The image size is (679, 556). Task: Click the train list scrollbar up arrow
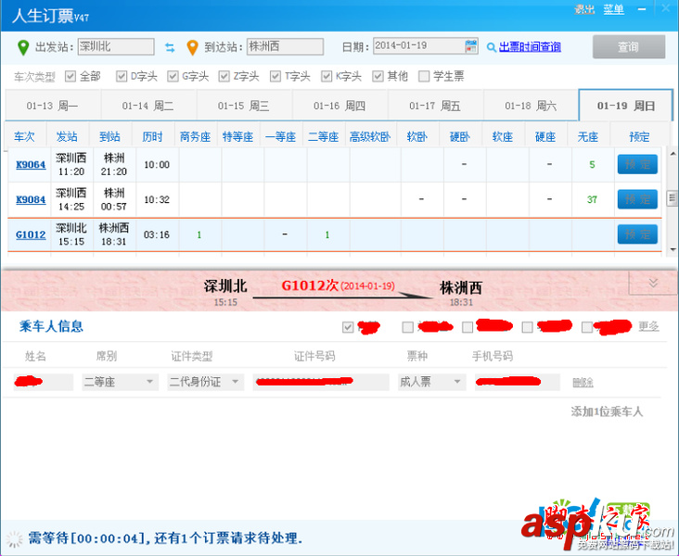(673, 154)
